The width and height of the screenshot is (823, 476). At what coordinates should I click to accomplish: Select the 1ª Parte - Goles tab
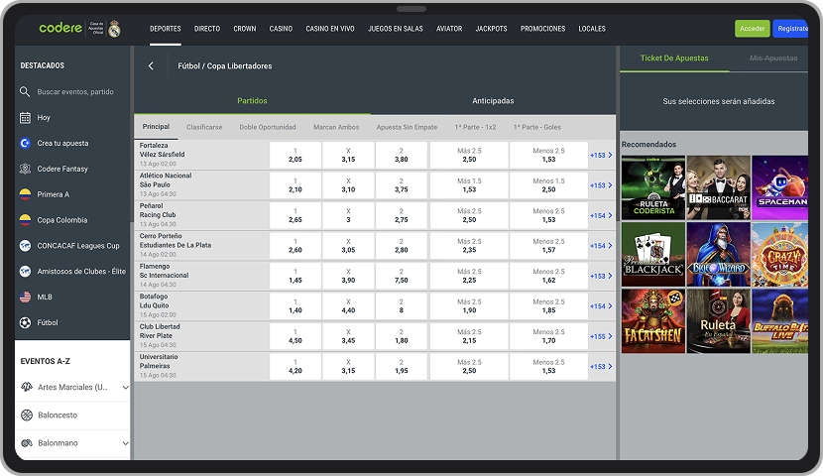pos(537,127)
